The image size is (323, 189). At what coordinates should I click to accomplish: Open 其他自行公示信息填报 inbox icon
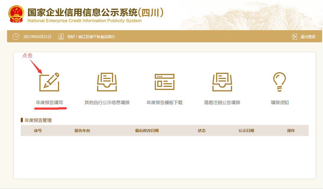point(107,82)
